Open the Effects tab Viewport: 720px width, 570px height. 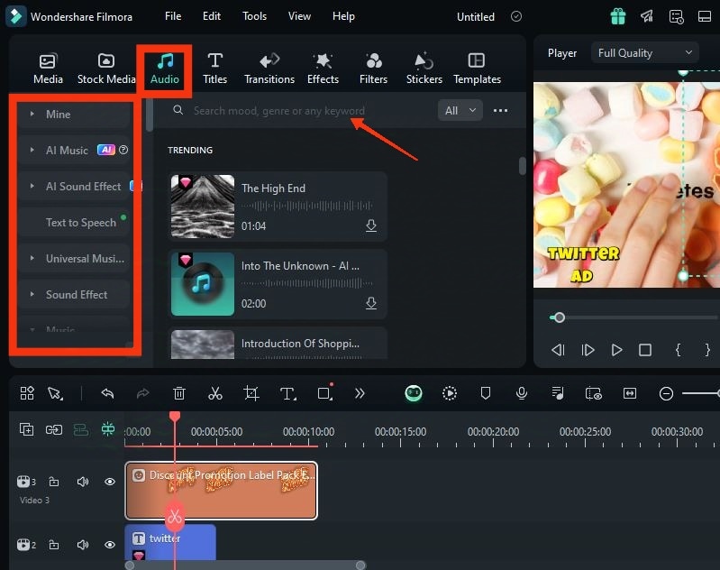[x=323, y=69]
